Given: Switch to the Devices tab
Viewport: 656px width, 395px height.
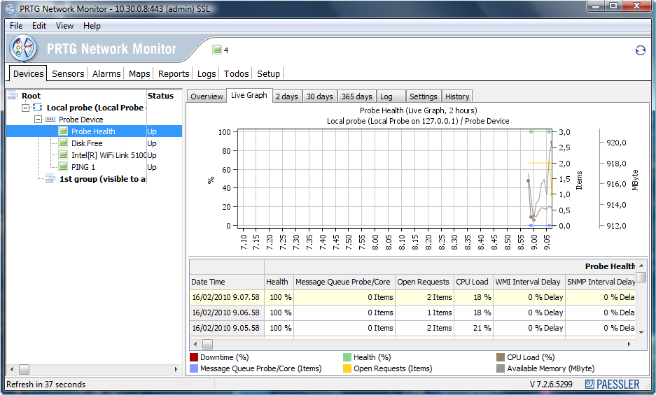Looking at the screenshot, I should [x=28, y=73].
